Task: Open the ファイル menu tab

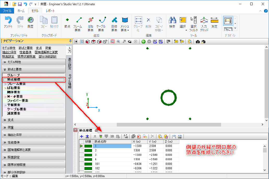Action: click(7, 11)
